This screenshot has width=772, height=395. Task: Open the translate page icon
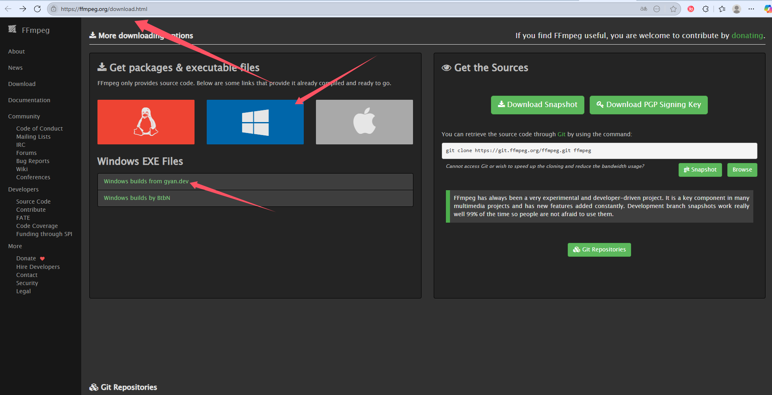[644, 9]
